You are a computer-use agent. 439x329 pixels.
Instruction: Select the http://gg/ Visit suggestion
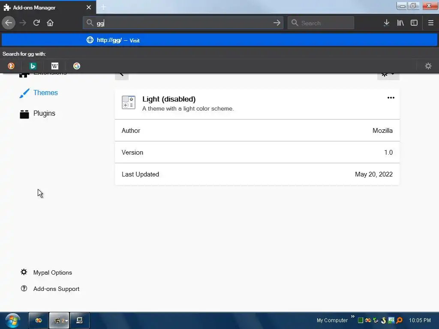coord(219,40)
